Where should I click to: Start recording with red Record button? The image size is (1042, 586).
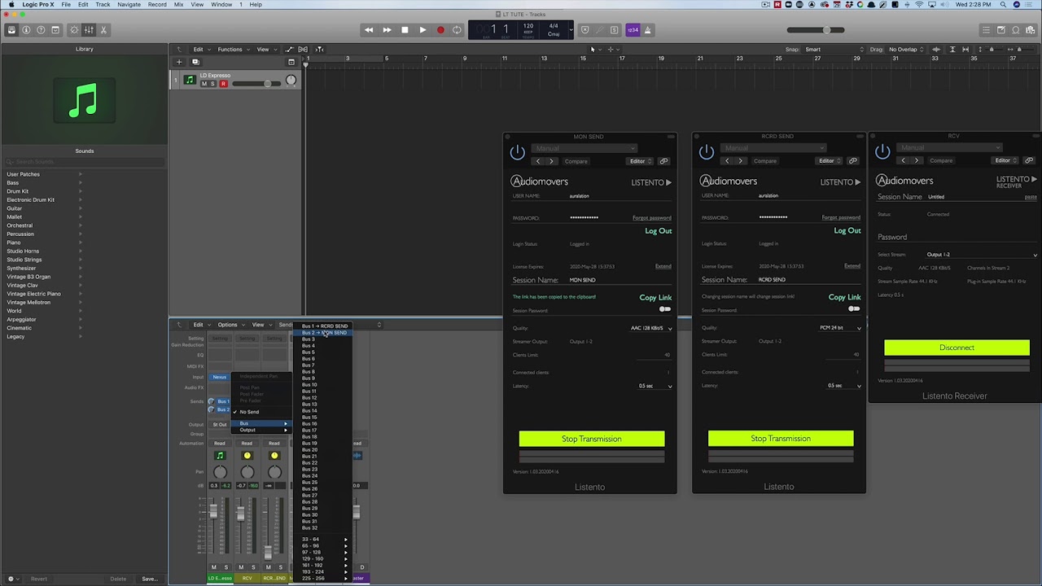point(440,30)
